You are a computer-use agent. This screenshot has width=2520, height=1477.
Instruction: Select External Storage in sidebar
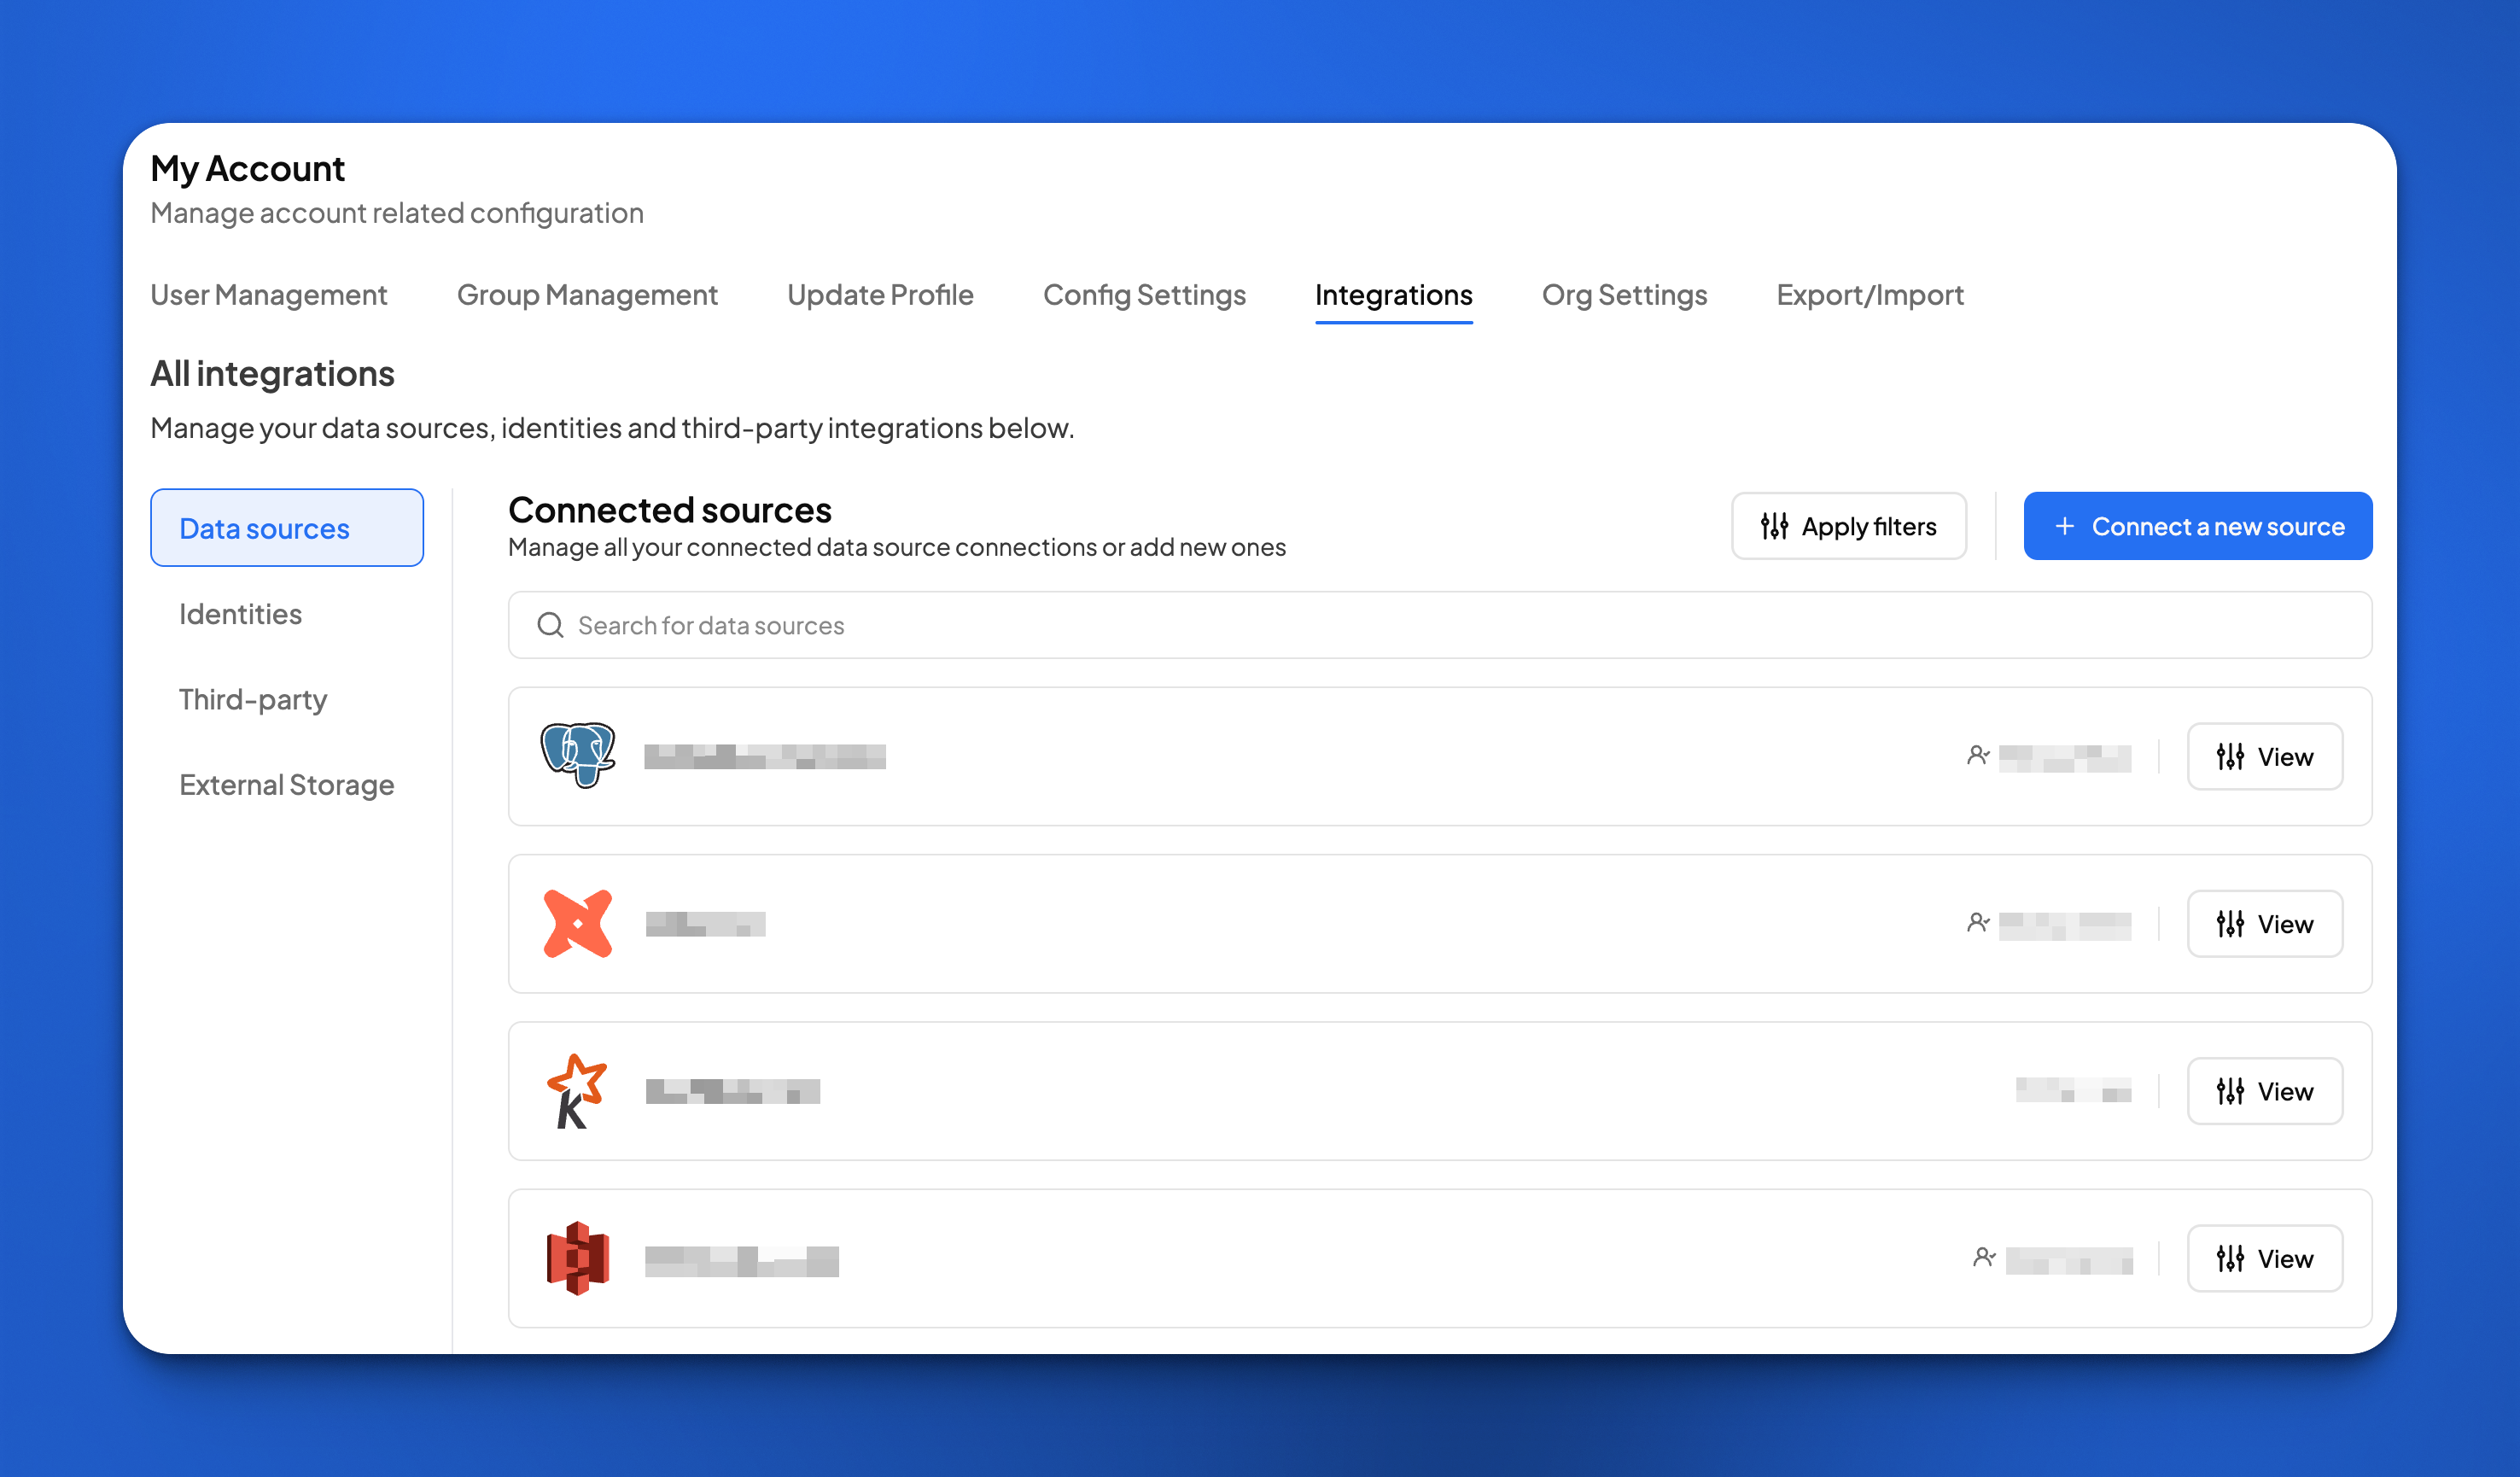(286, 785)
